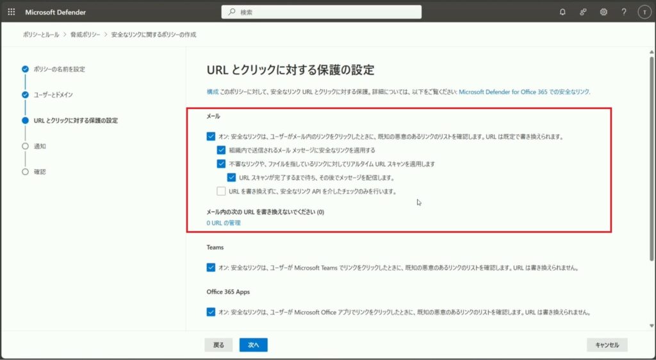The width and height of the screenshot is (656, 360).
Task: Select text メール内の次の URL を書き換えないでください (0)
Action: 265,212
